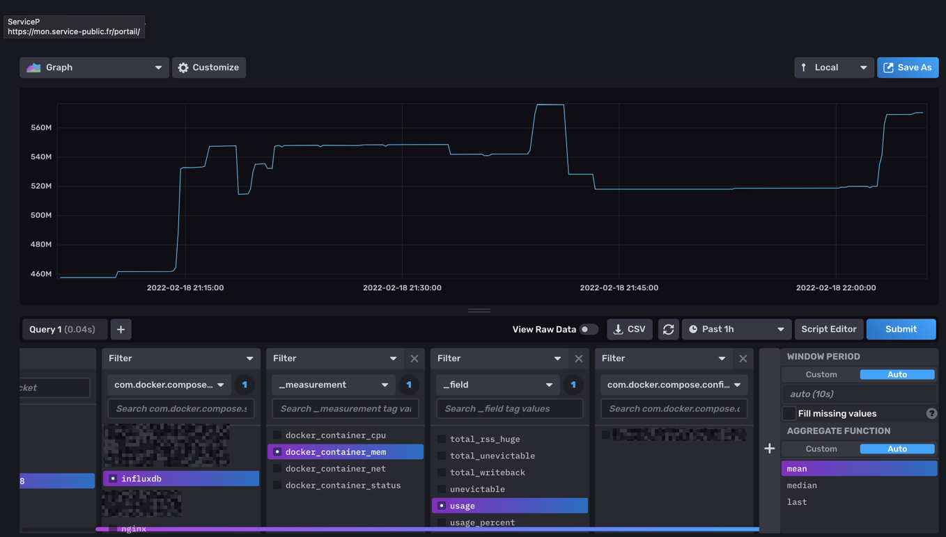Open the Past 1h time range dropdown
The width and height of the screenshot is (946, 537).
pos(736,329)
